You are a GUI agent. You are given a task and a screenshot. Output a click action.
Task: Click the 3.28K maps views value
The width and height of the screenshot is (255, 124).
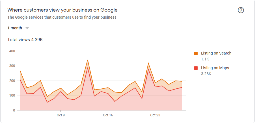coord(206,74)
